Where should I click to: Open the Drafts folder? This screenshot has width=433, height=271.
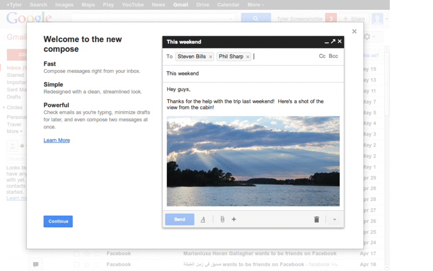14,97
